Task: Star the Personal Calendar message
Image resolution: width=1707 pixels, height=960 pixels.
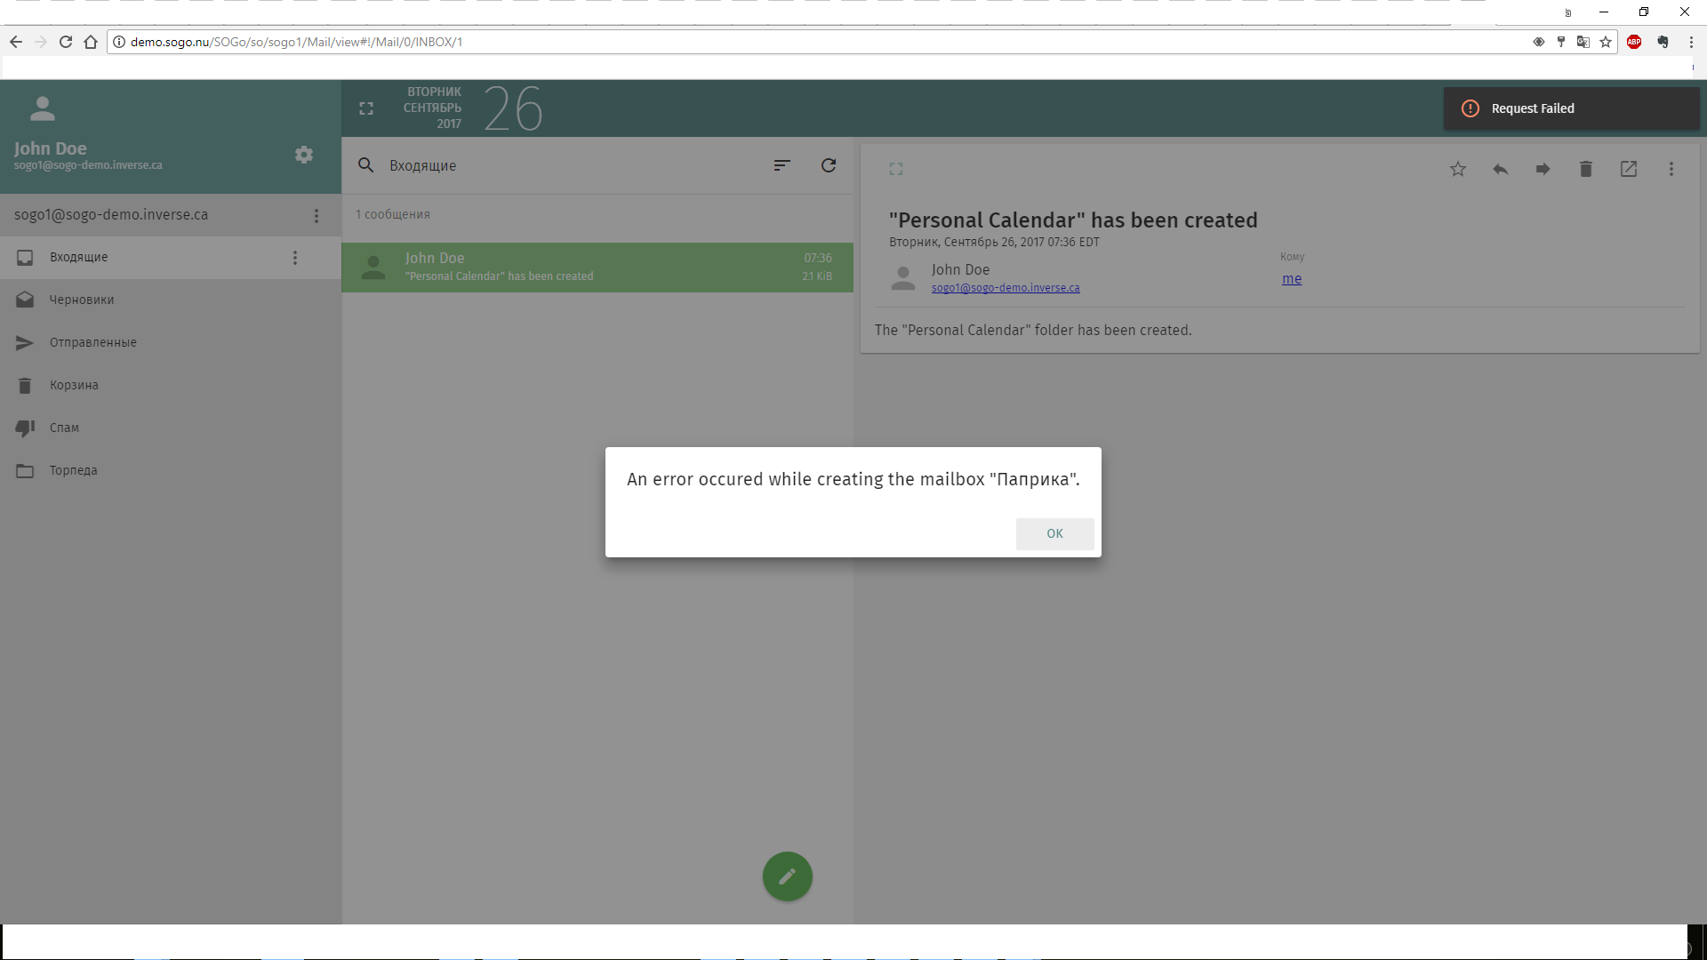Action: pos(1458,169)
